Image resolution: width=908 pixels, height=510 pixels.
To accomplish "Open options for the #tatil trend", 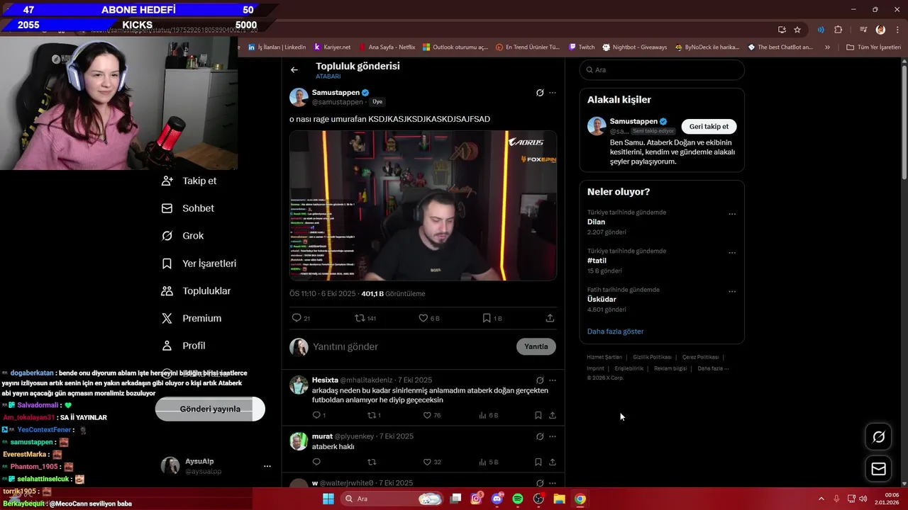I will tap(732, 253).
